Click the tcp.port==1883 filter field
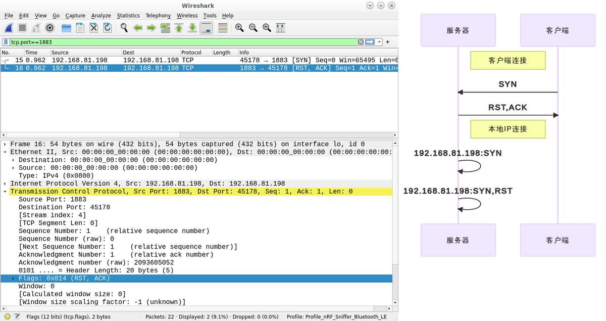Screen dimensions: 606x321 tap(182, 42)
